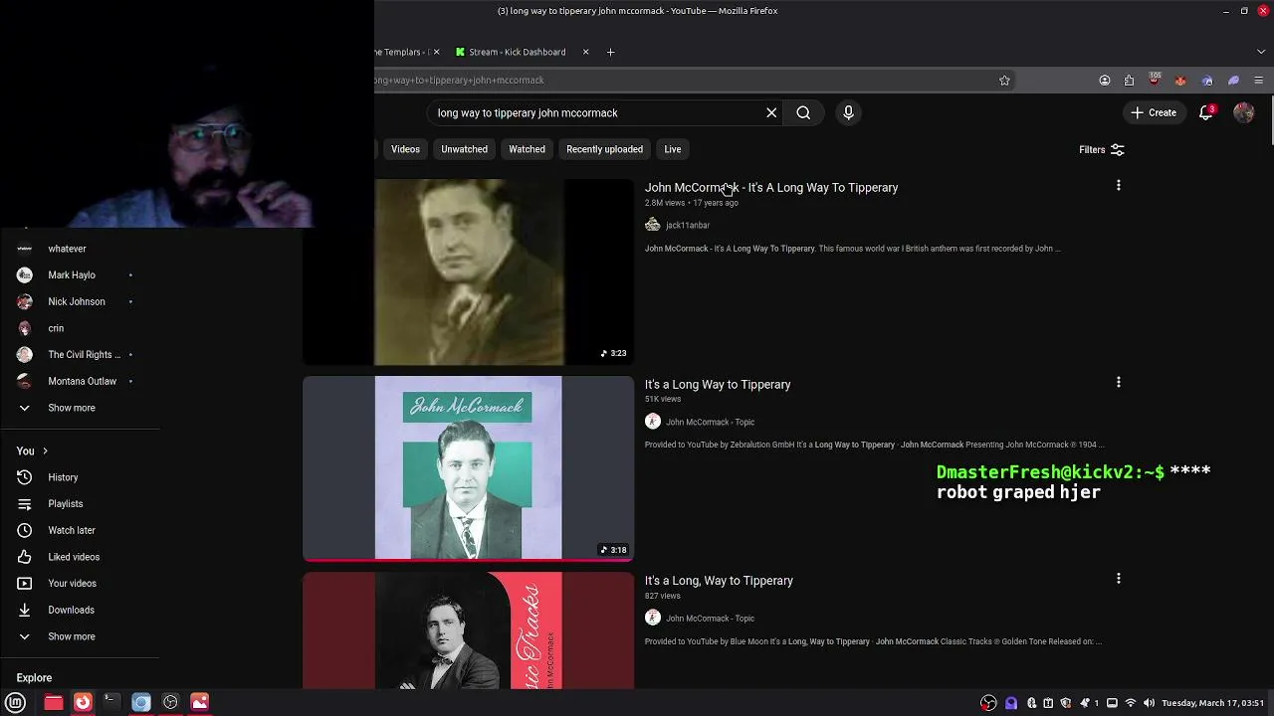Viewport: 1274px width, 716px height.
Task: Bookmark this page with the star icon
Action: click(1004, 81)
